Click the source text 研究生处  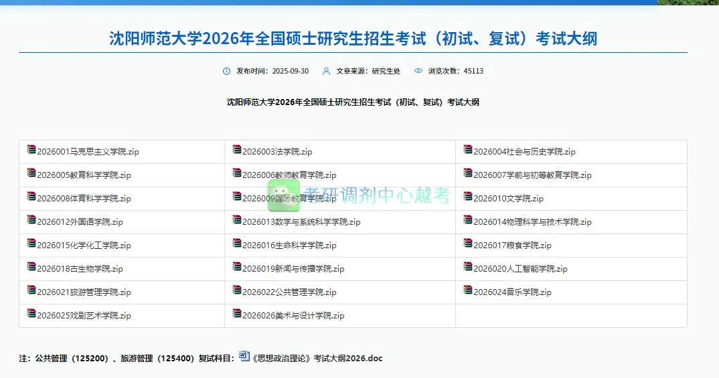click(386, 71)
